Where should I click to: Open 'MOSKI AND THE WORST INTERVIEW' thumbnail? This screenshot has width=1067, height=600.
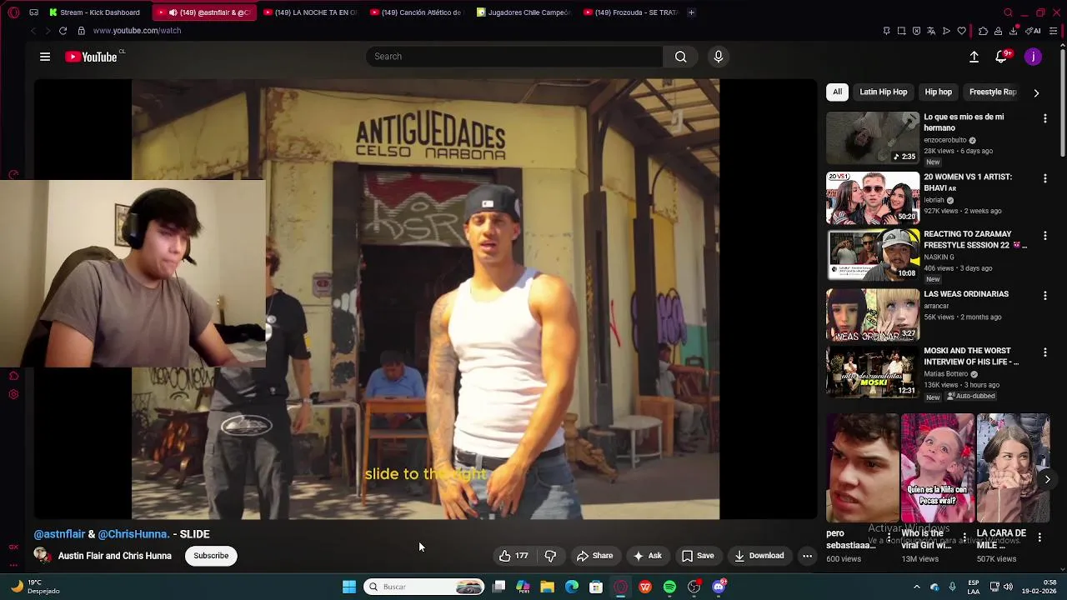873,372
